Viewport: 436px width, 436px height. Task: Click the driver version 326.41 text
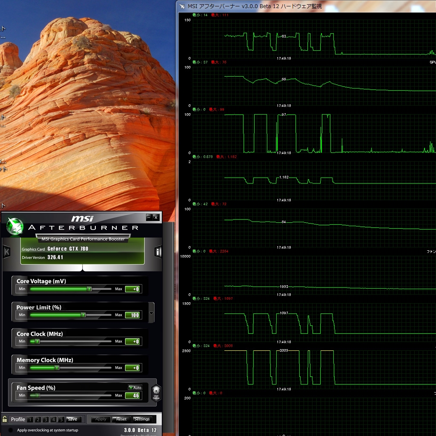(x=55, y=257)
